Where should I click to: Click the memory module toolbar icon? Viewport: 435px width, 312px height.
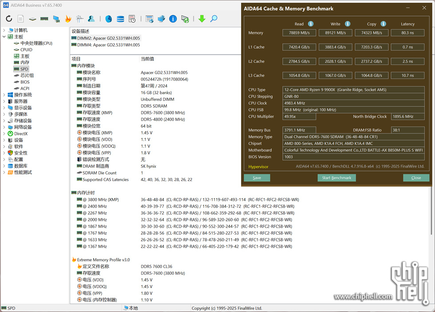pyautogui.click(x=44, y=19)
